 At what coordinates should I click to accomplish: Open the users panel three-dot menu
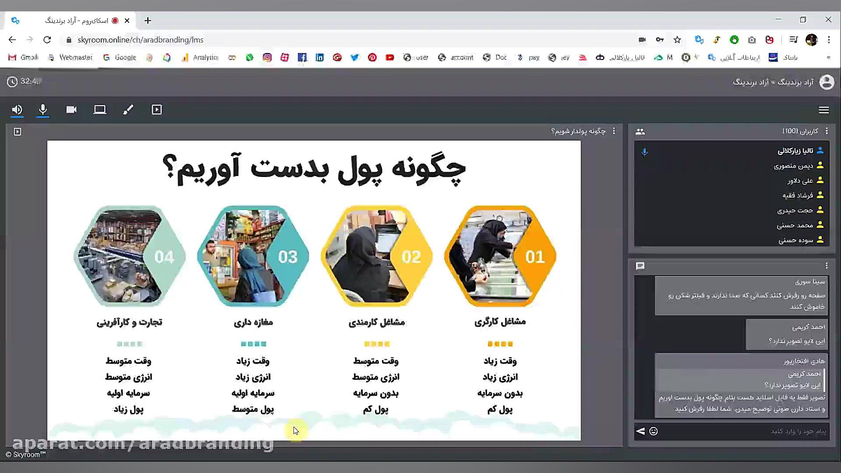(827, 131)
